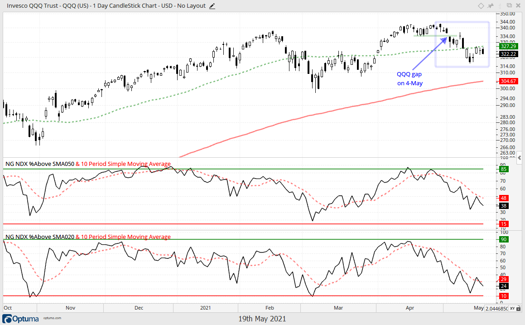Close the chart with the X icon
Viewport: 525px width, 325px height.
coord(518,6)
